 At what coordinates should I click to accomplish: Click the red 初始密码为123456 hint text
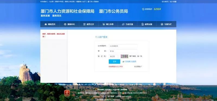[x=116, y=66]
